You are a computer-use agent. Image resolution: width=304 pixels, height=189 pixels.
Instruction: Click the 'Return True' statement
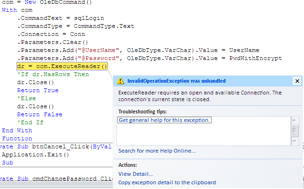coord(38,90)
